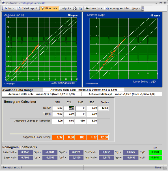This screenshot has width=168, height=171.
Task: Click the Formularansicht status bar entry
Action: point(12,168)
